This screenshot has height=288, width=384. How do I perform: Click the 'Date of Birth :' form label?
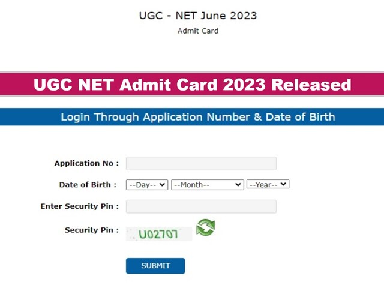(88, 185)
